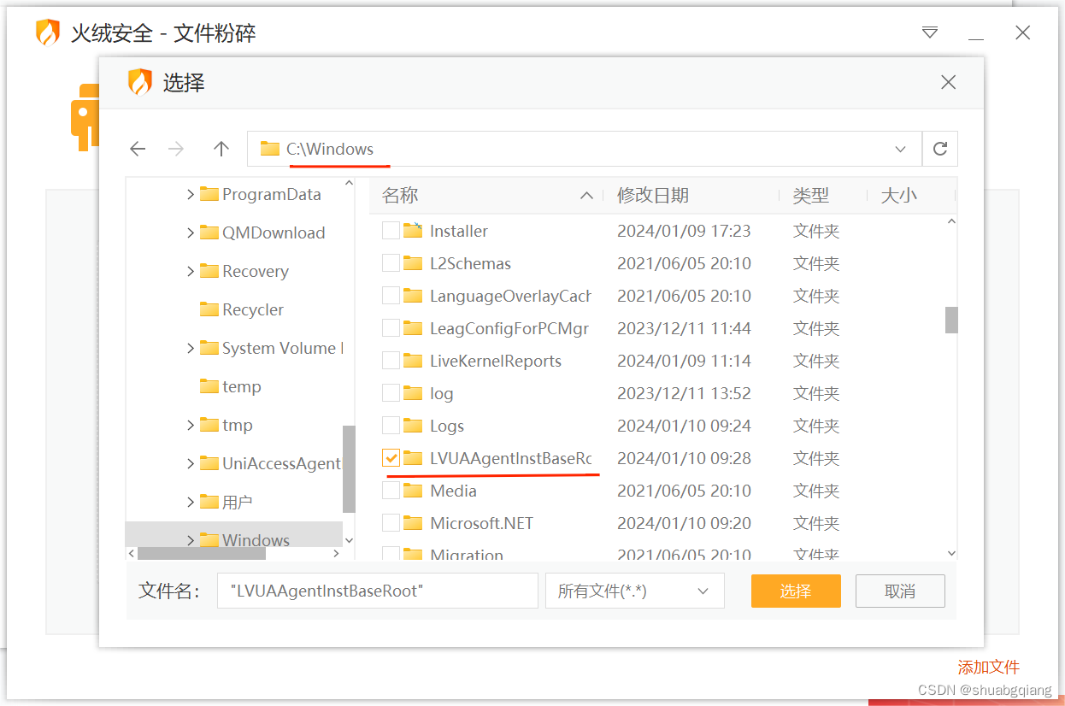1065x706 pixels.
Task: Go up one folder level
Action: (x=221, y=149)
